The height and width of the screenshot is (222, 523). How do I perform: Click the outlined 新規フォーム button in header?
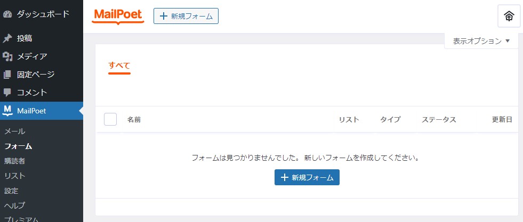coord(186,16)
